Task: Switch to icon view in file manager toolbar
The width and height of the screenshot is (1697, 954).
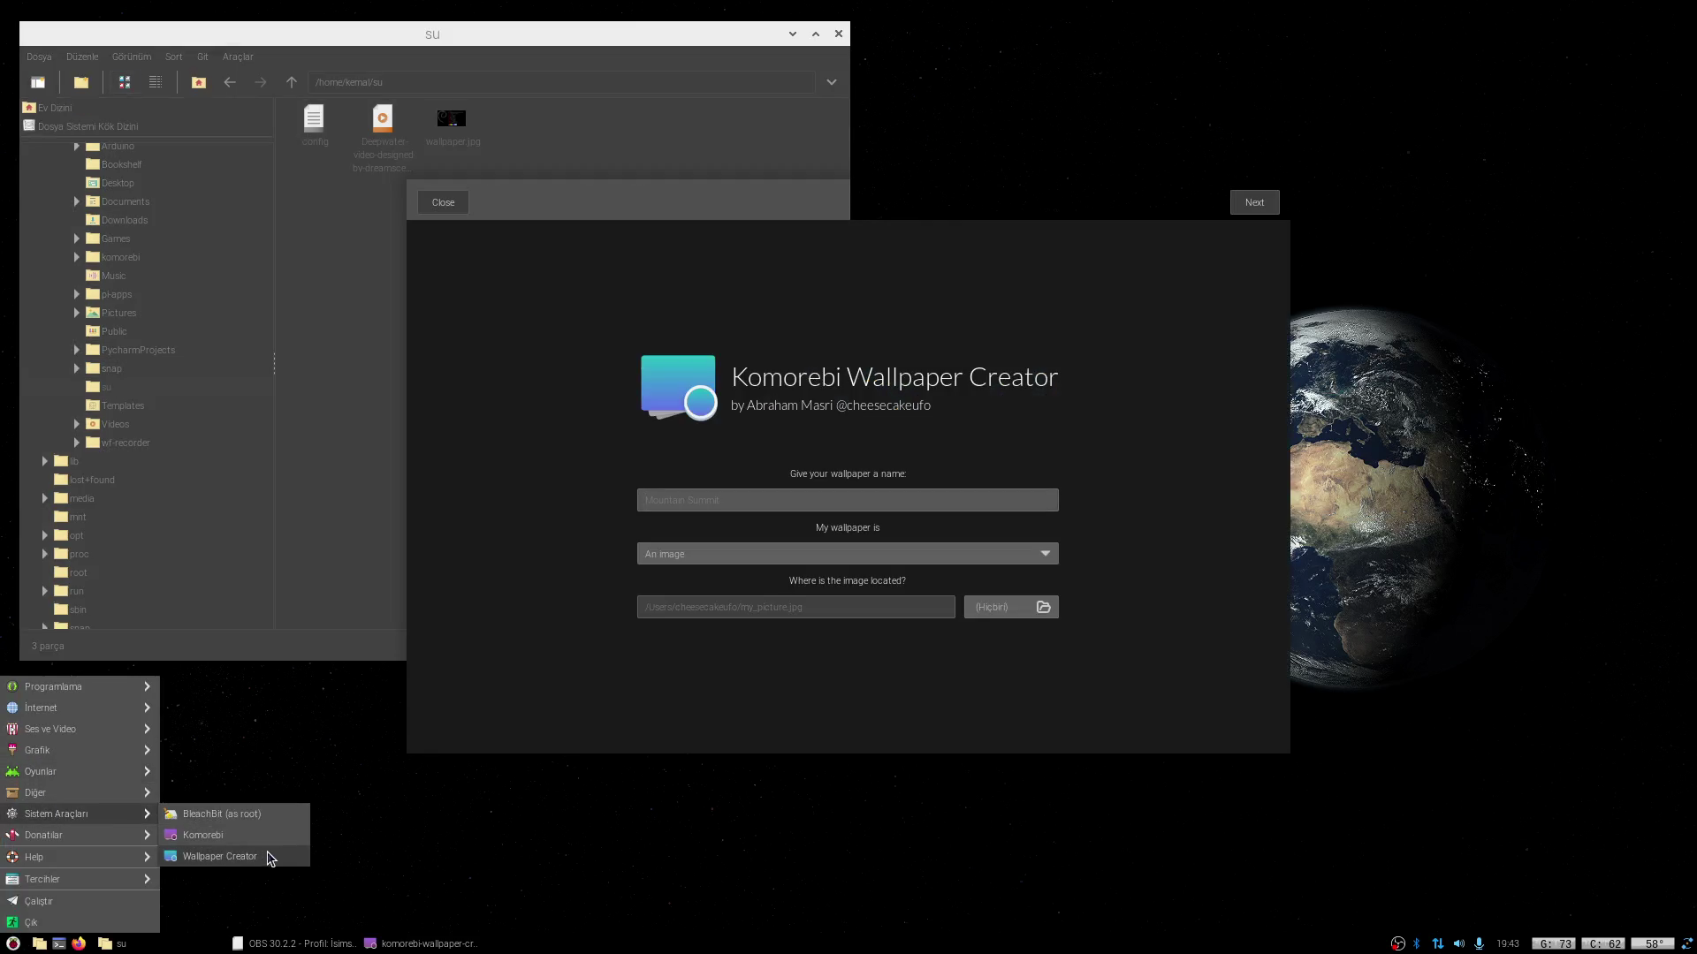Action: 125,82
